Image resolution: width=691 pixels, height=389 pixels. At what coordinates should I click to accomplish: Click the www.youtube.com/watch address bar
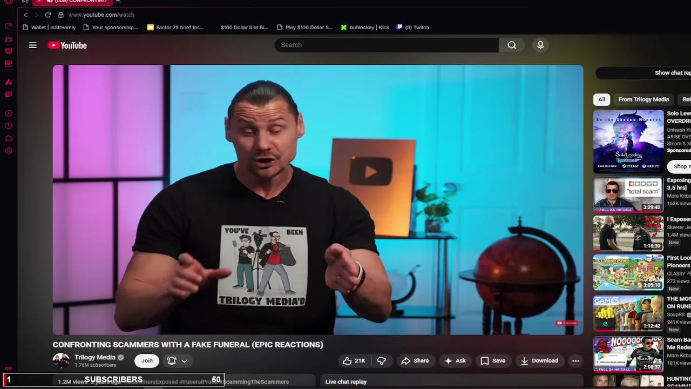point(101,15)
